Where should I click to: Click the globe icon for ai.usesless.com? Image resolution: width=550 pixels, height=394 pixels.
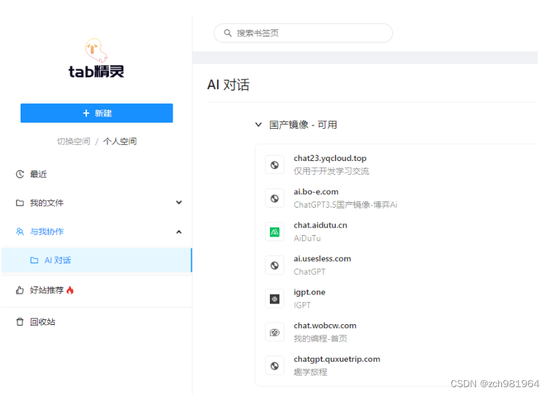(x=275, y=265)
